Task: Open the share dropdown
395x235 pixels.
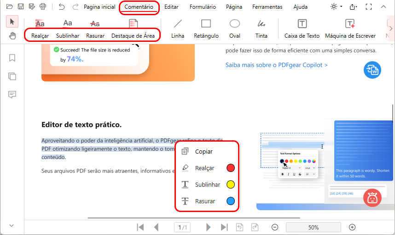Action: point(353,7)
